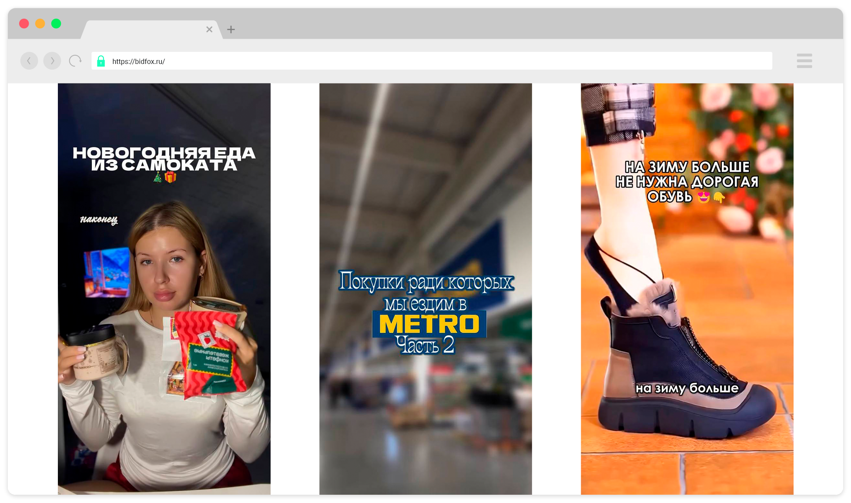Open a new tab with plus icon
This screenshot has height=503, width=851.
[231, 30]
